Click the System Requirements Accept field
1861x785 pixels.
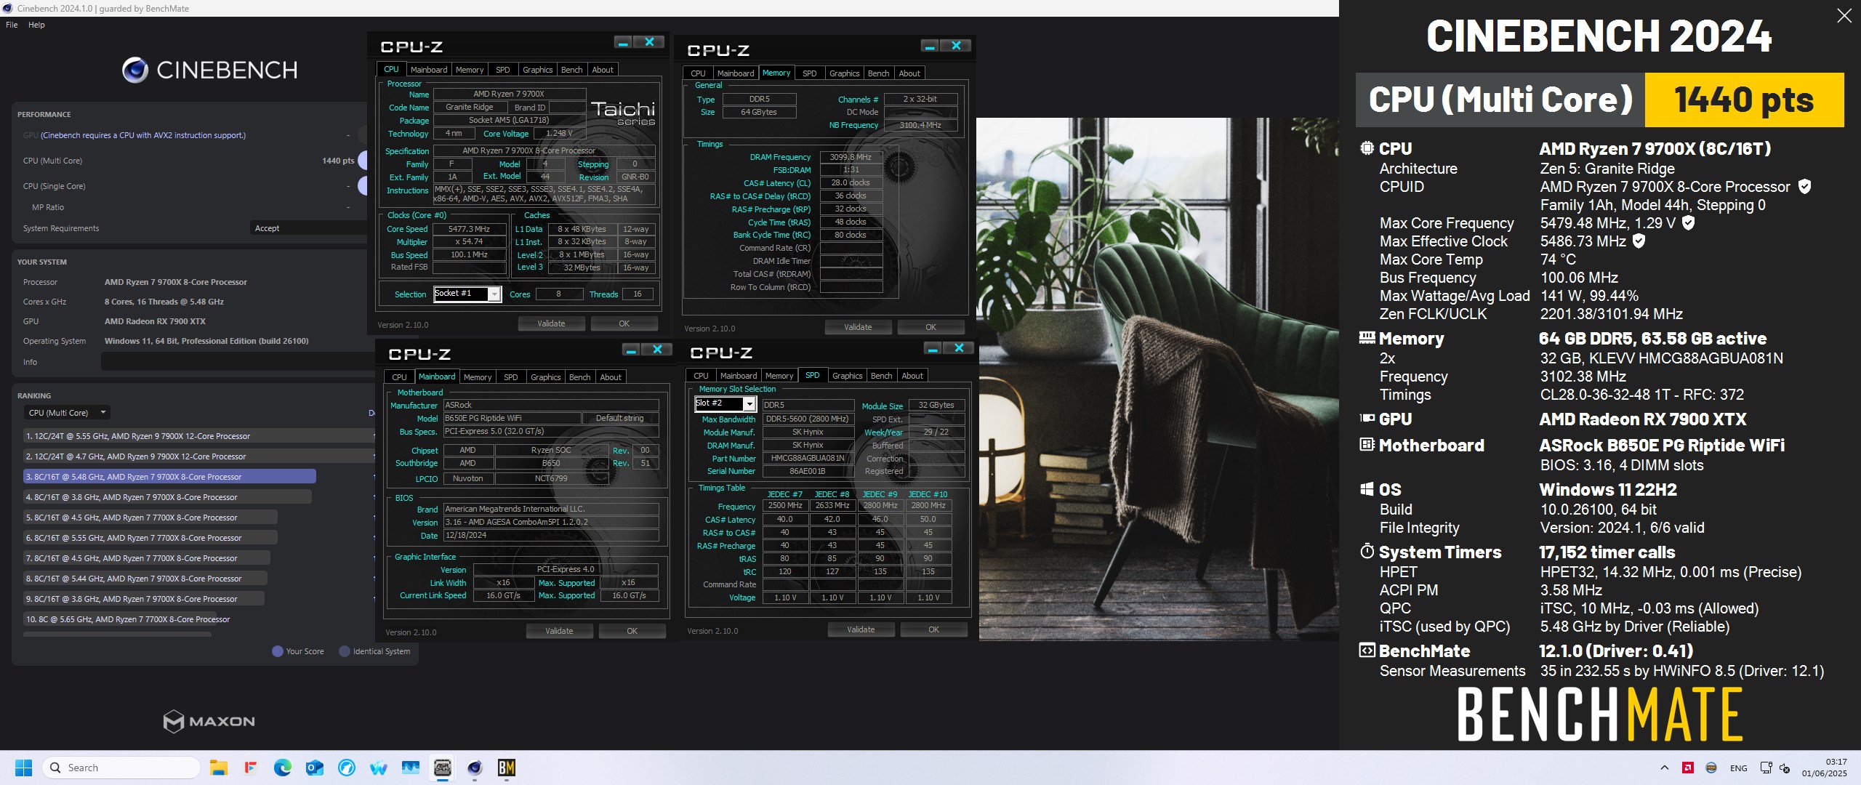308,228
